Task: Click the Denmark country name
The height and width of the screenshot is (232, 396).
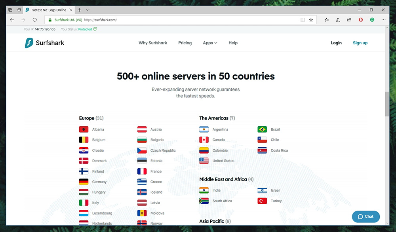Action: [x=99, y=161]
